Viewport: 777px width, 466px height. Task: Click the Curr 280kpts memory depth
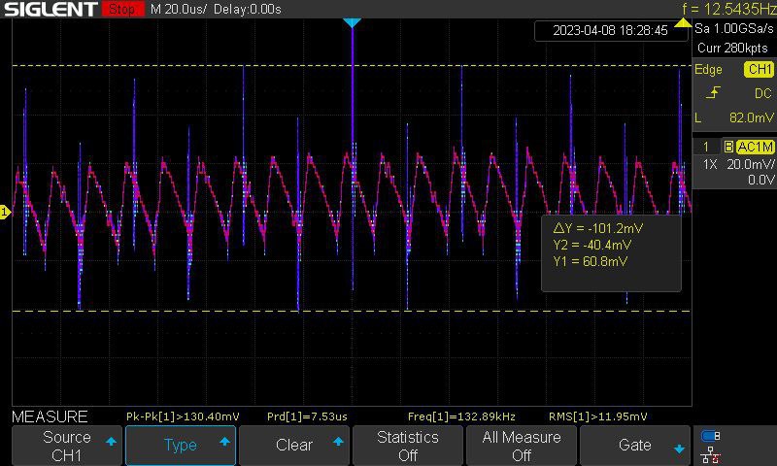click(x=732, y=48)
